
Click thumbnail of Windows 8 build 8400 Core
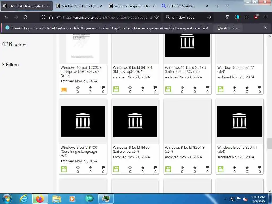coord(83,121)
